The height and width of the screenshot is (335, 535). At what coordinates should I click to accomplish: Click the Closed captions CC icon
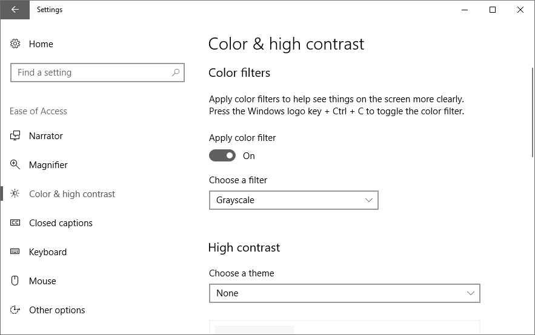tap(16, 223)
